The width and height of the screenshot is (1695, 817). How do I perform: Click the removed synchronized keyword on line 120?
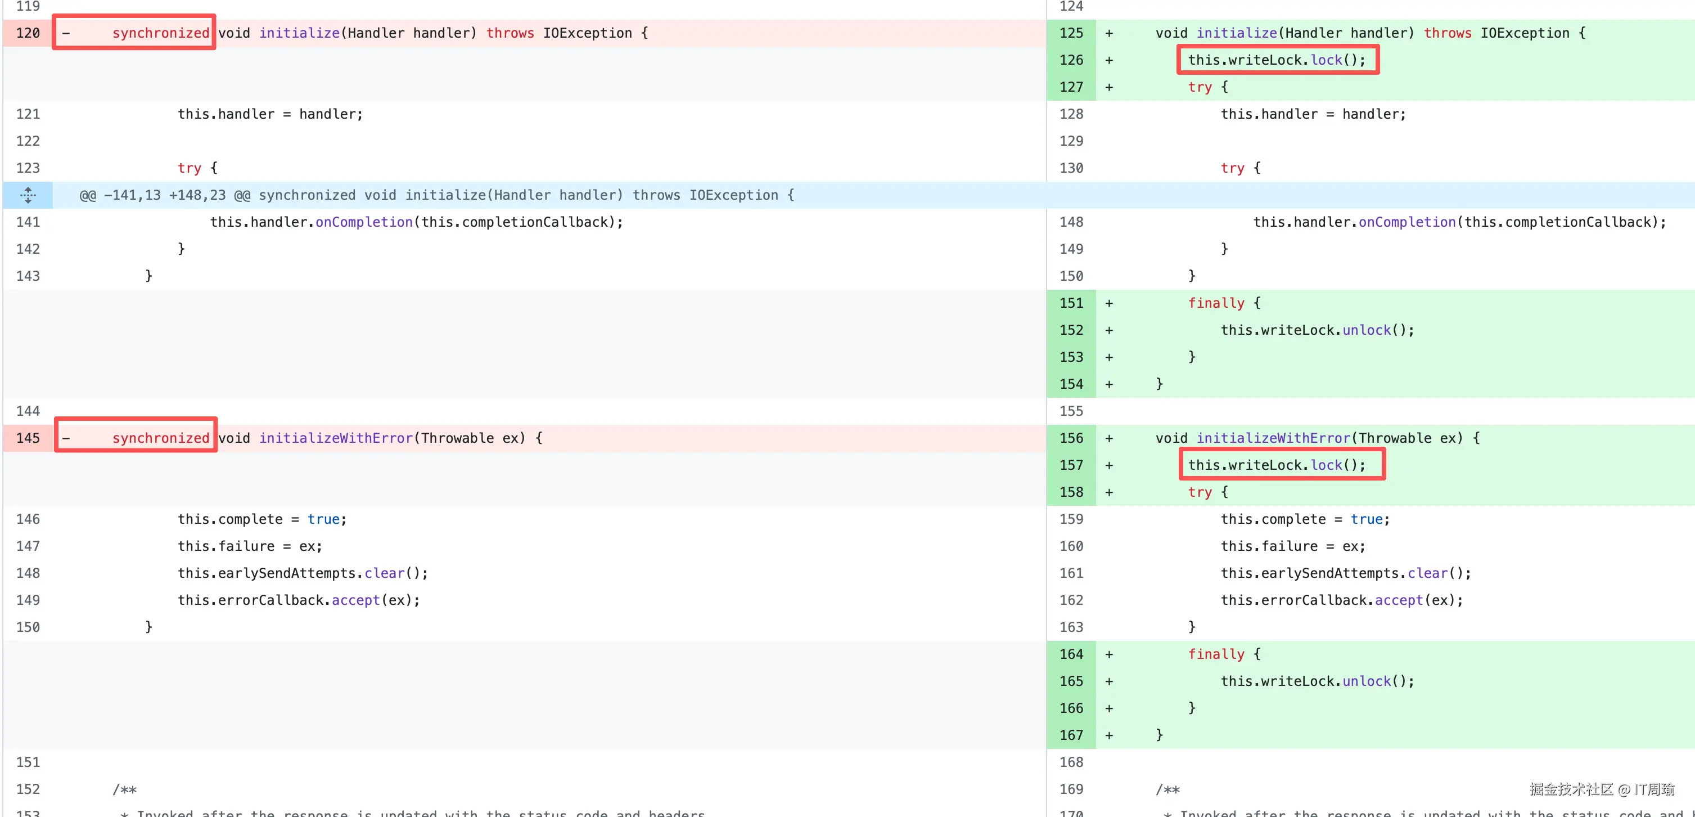point(160,33)
